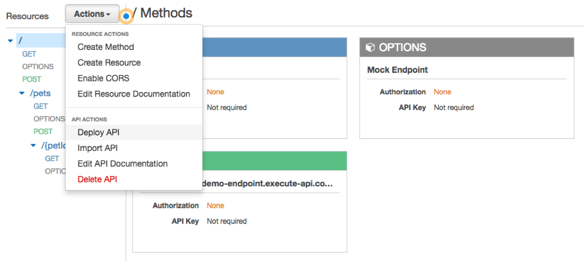
Task: Collapse the root "/" resource triangle
Action: point(11,40)
